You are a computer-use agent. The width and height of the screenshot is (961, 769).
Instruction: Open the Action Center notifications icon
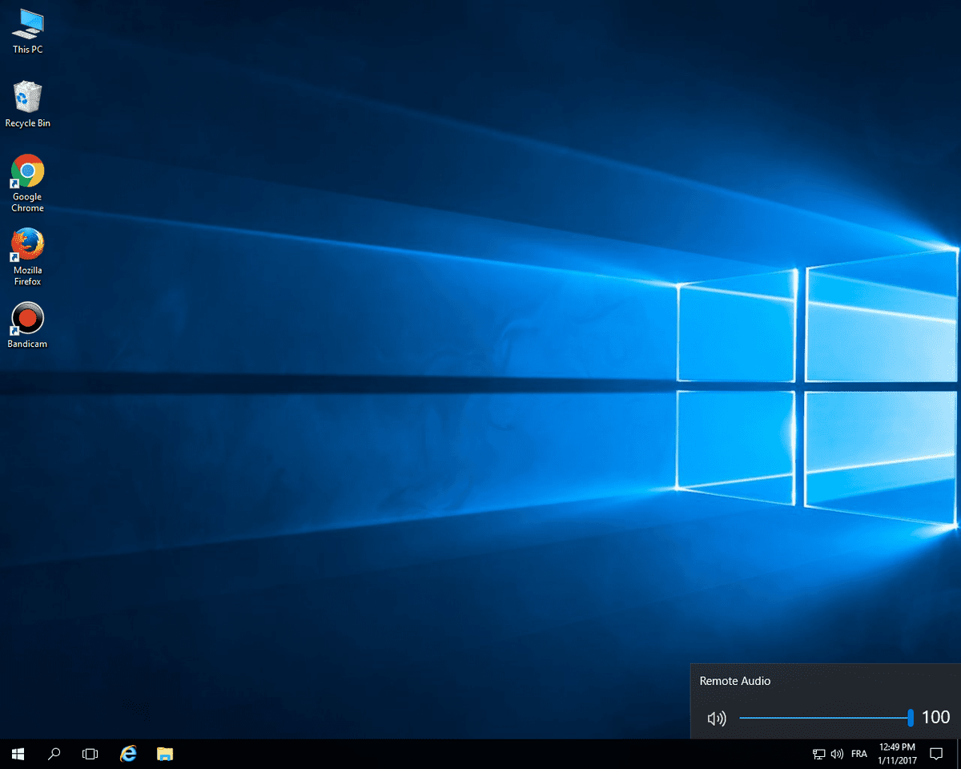click(935, 754)
